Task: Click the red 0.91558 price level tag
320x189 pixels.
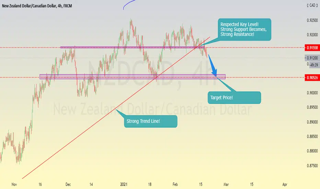Action: pyautogui.click(x=312, y=48)
